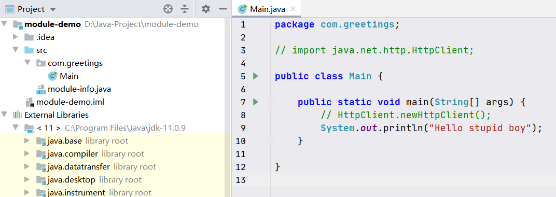Expand the .idea folder
This screenshot has height=197, width=556.
click(x=15, y=36)
